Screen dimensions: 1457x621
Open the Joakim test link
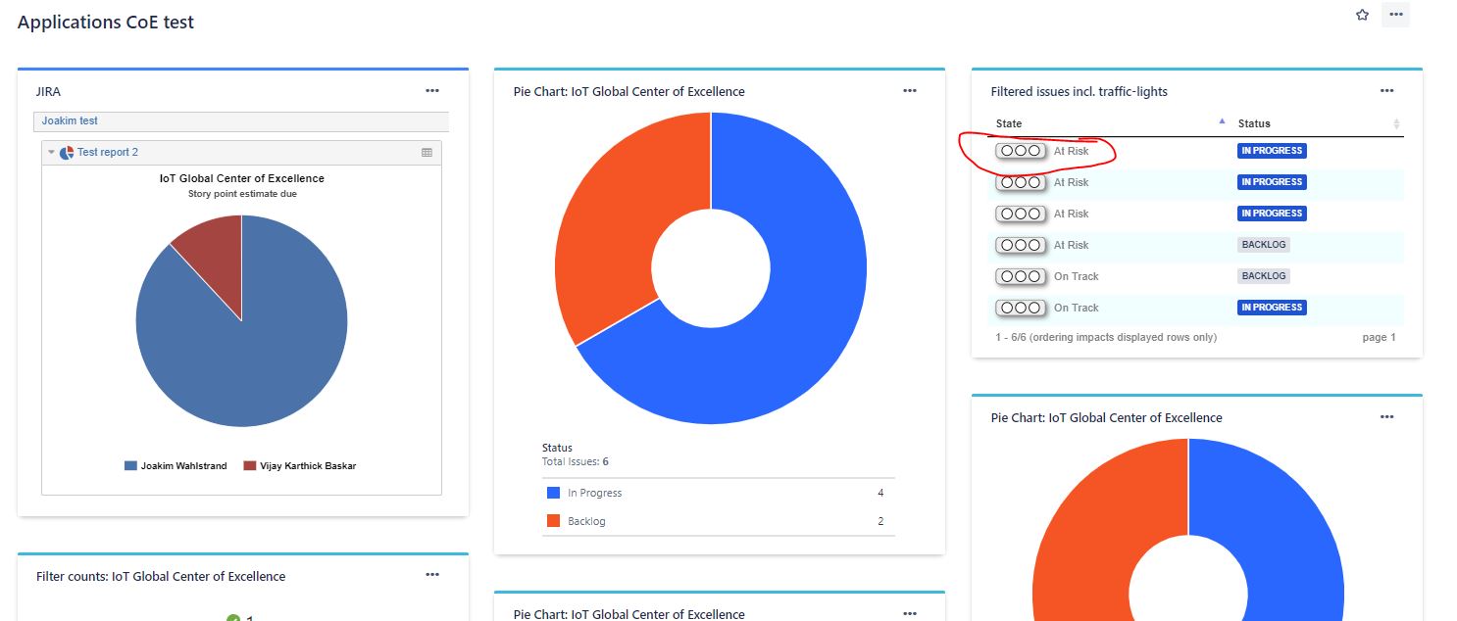[x=70, y=120]
